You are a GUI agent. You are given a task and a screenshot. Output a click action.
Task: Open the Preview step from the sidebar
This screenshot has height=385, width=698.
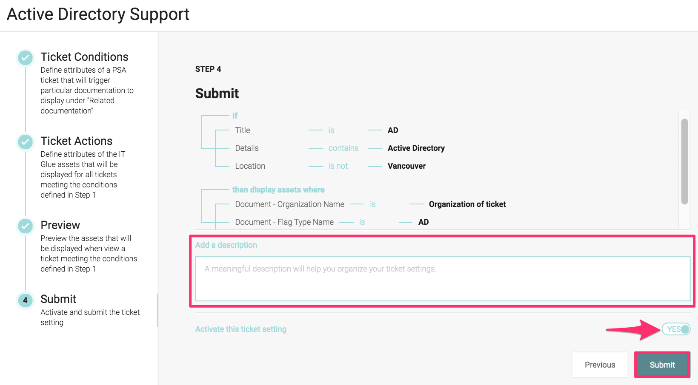(60, 225)
